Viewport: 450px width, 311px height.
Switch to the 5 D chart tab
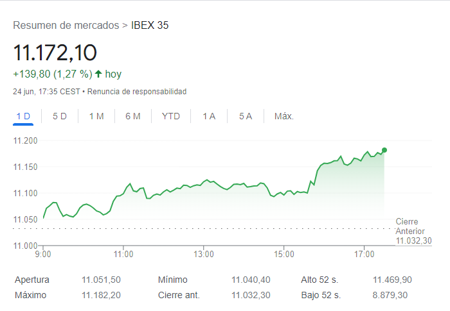point(60,116)
